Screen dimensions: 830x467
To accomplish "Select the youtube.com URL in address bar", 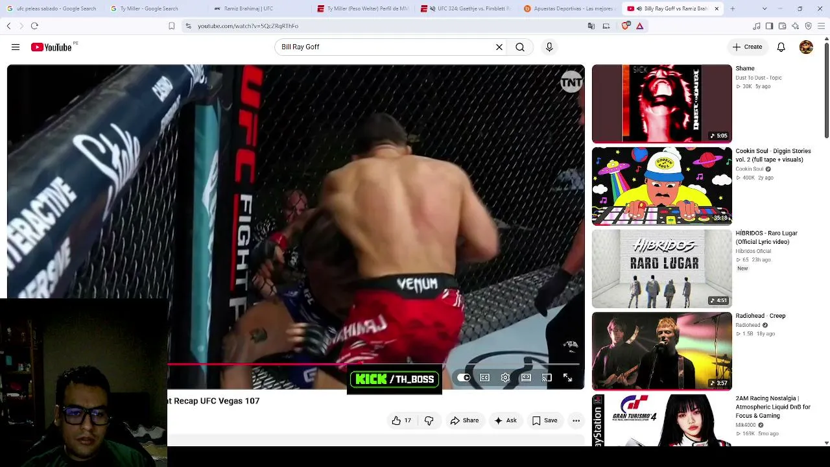I will point(248,26).
